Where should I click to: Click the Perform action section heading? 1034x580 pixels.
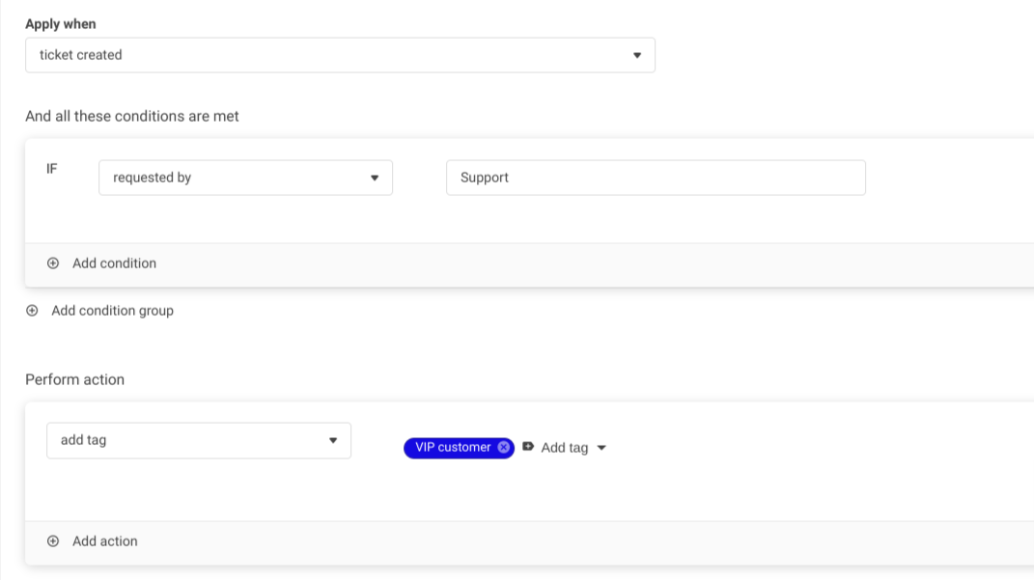click(74, 379)
